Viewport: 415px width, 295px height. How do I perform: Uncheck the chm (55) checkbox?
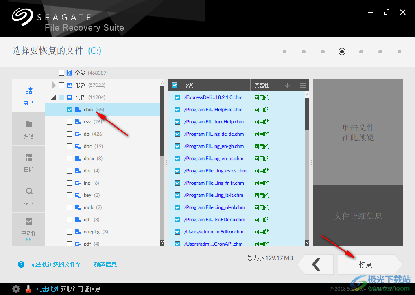(x=70, y=110)
